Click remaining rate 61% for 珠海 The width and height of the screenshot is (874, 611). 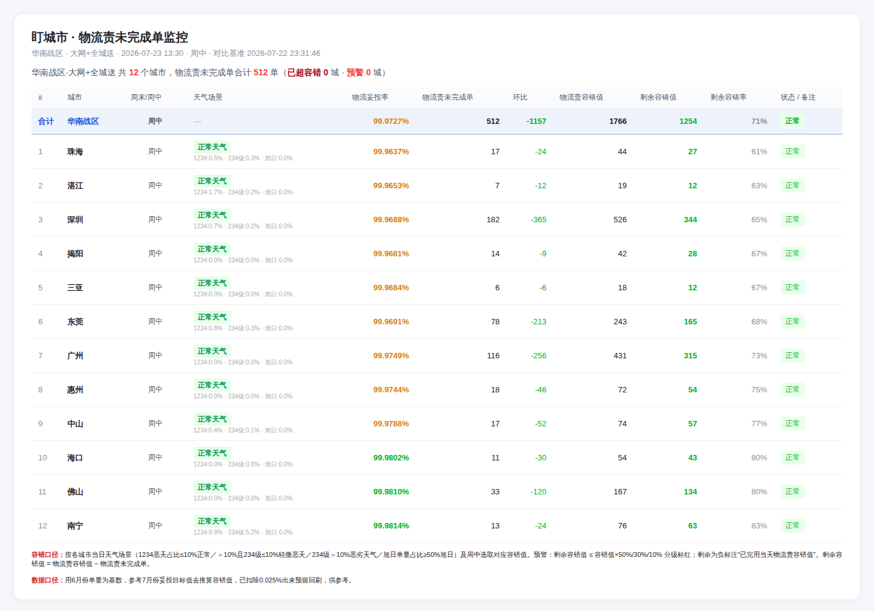[x=759, y=152]
